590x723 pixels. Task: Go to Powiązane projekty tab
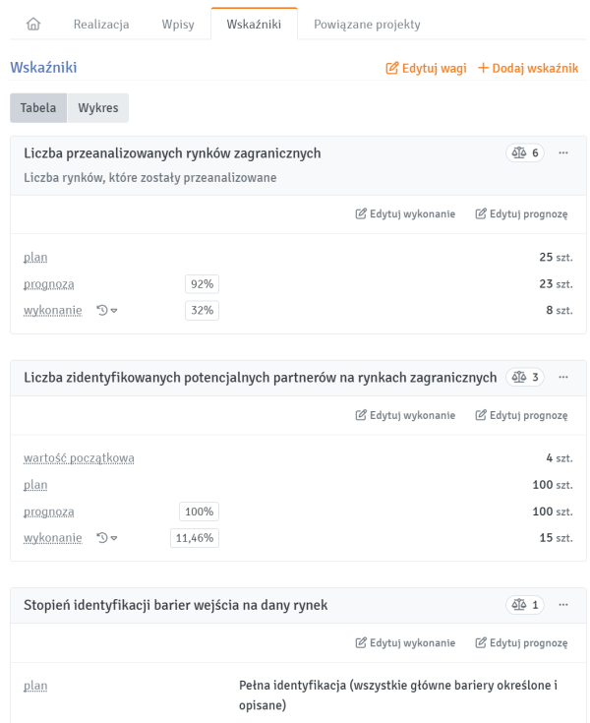[x=367, y=25]
